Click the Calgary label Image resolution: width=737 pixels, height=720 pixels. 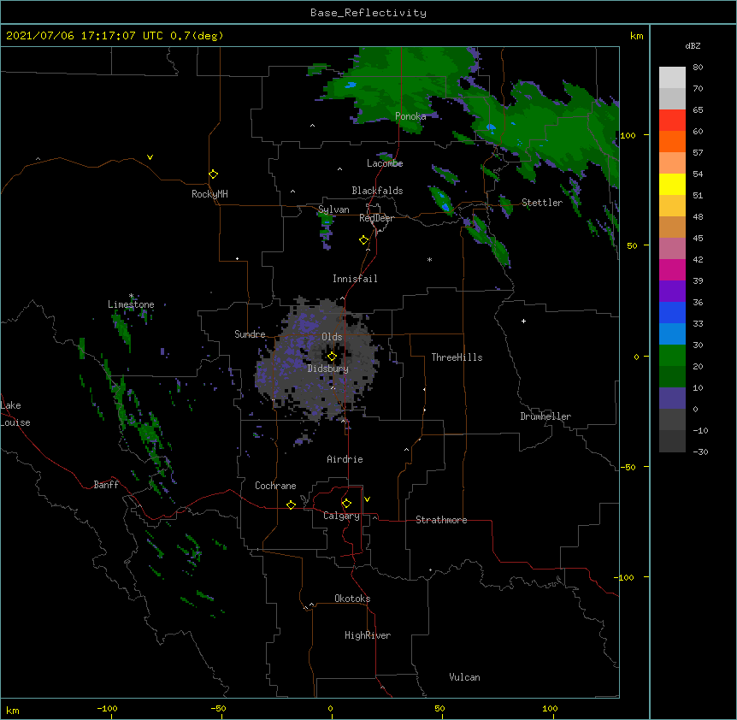341,516
